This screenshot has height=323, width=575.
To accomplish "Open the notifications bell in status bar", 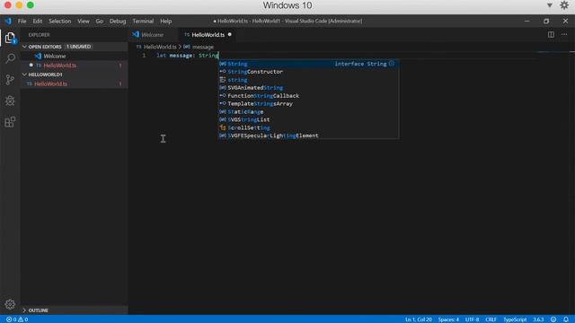I will [565, 319].
